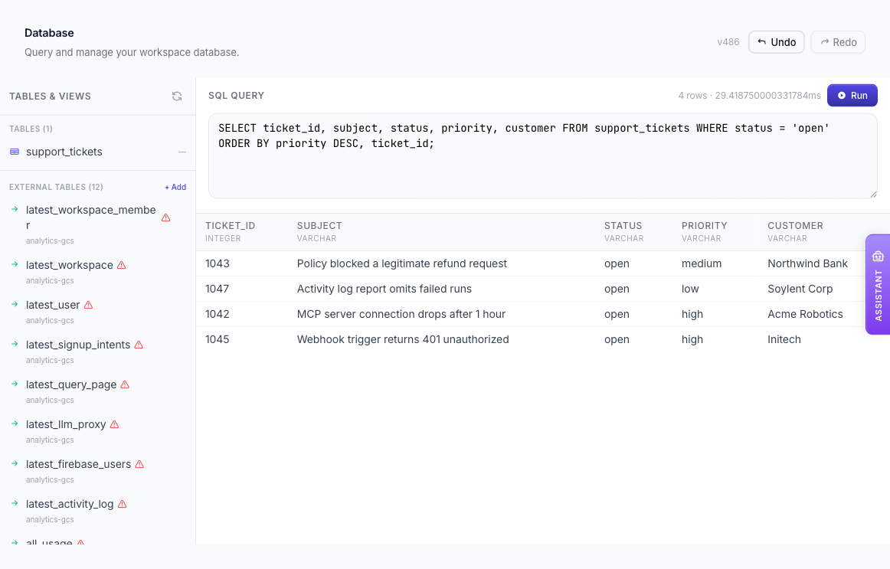
Task: Click green arrow icon for latest_user
Action: point(15,304)
